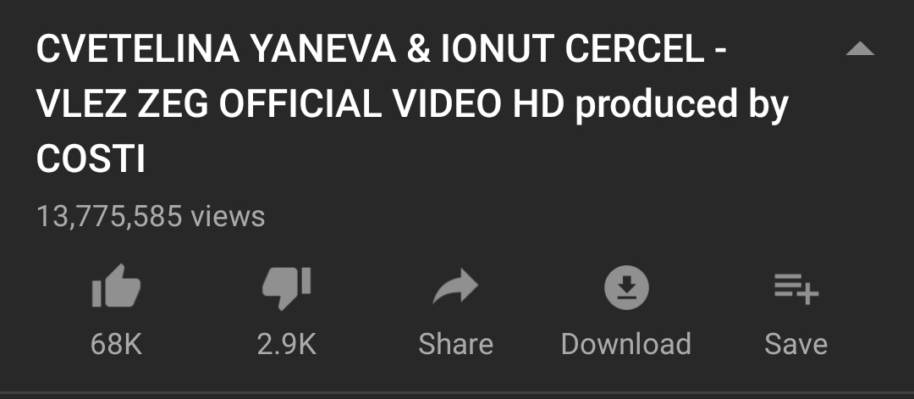Viewport: 914px width, 399px height.
Task: Tap the 68K likes count
Action: tap(116, 344)
